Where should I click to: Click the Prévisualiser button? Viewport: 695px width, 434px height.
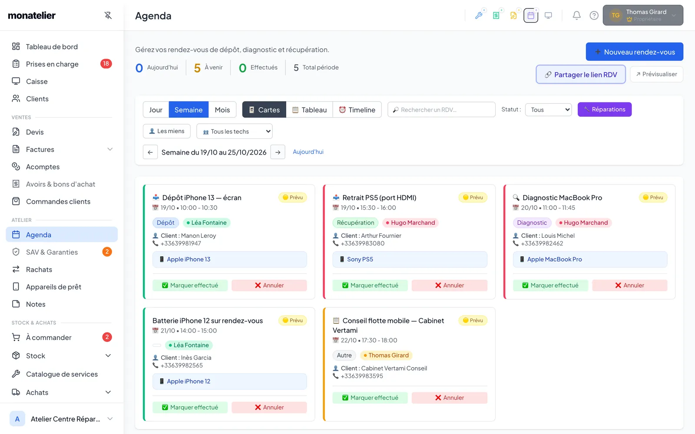coord(656,74)
